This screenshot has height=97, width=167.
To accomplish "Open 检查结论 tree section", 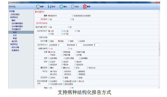I will coord(14,44).
